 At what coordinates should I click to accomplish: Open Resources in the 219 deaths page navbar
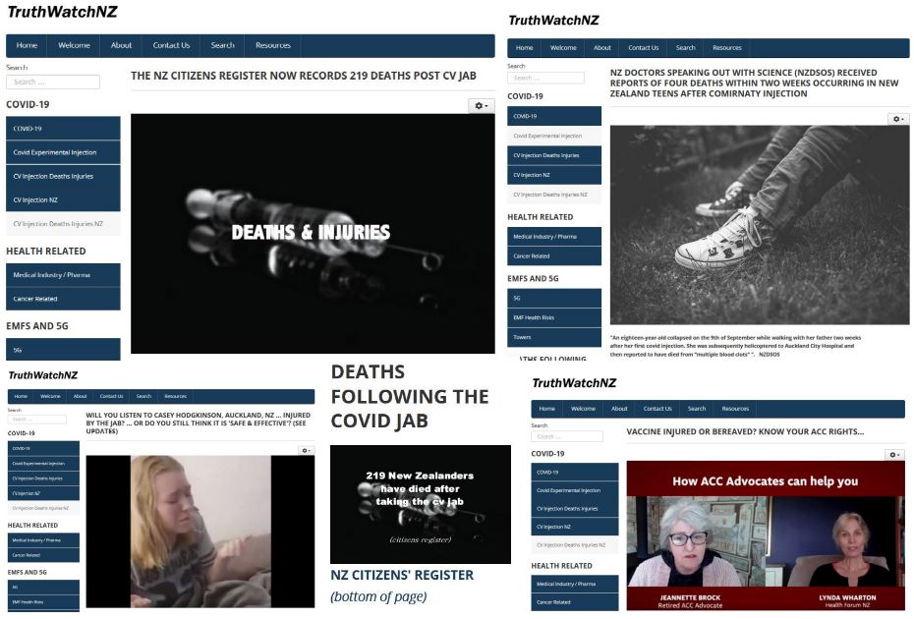click(273, 45)
